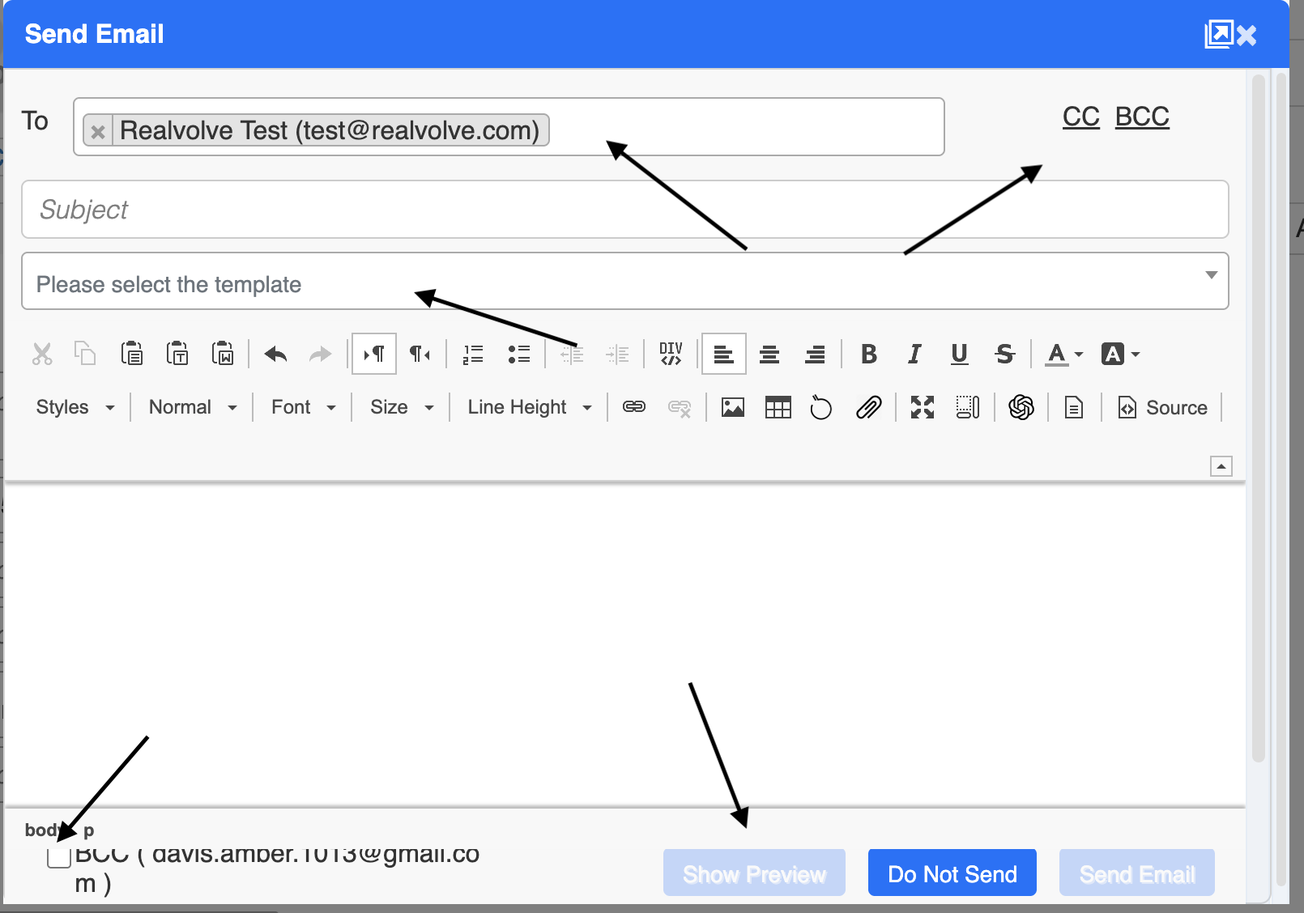The height and width of the screenshot is (913, 1304).
Task: Maximize the editor with the expand icon
Action: point(922,407)
